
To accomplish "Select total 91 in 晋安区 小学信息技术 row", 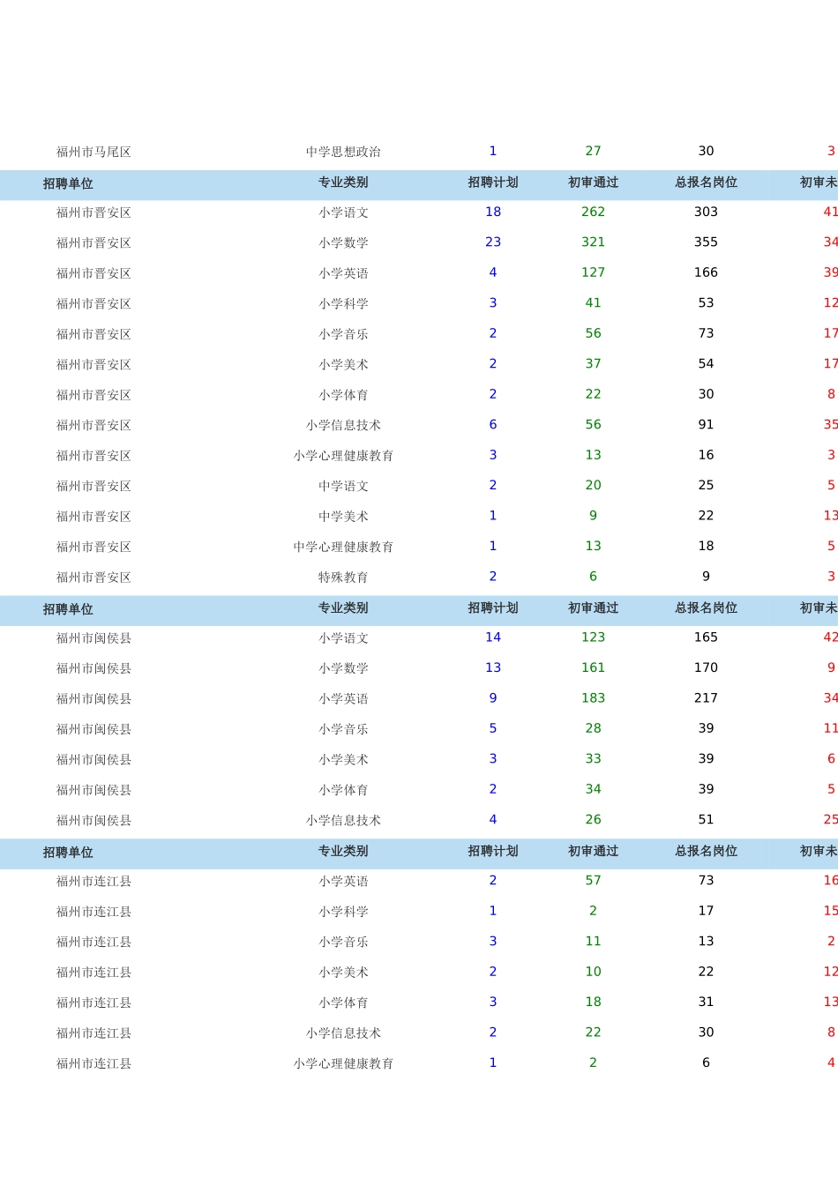I will pyautogui.click(x=706, y=425).
